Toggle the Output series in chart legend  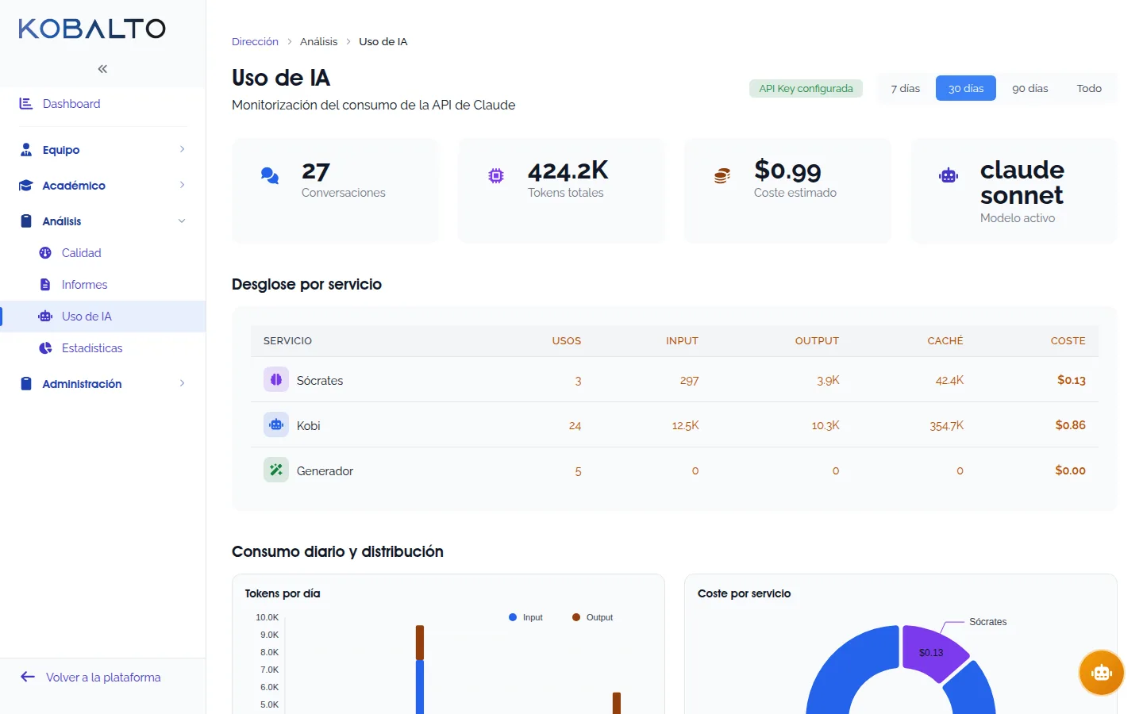point(592,617)
